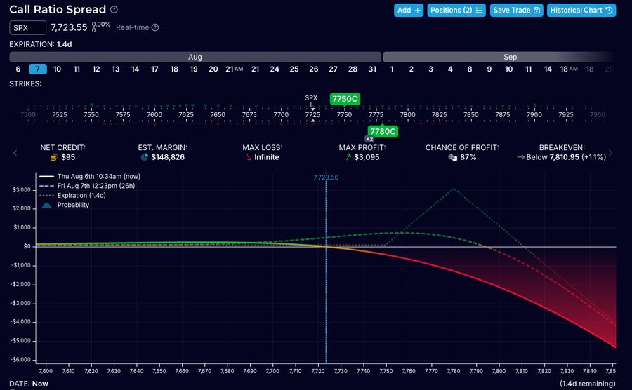This screenshot has width=632, height=390.
Task: Click the net credit coins icon
Action: point(54,157)
